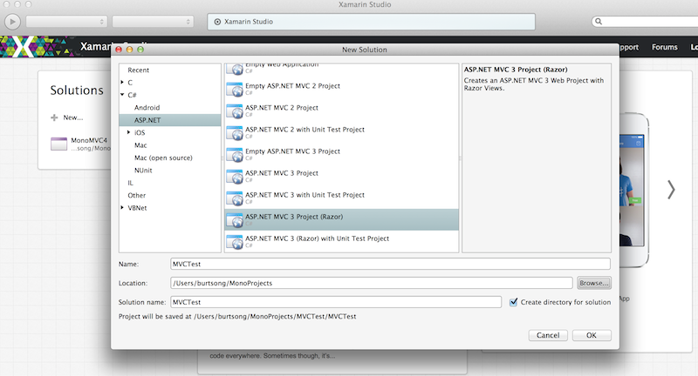Select Empty ASP.NET MVC 3 Project template text
Image resolution: width=698 pixels, height=376 pixels.
click(x=292, y=151)
